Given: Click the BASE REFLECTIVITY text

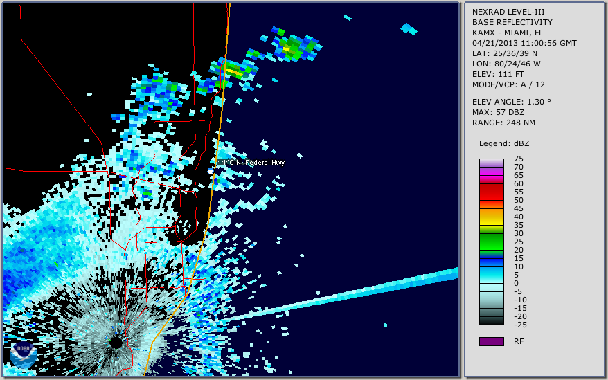Looking at the screenshot, I should click(512, 22).
